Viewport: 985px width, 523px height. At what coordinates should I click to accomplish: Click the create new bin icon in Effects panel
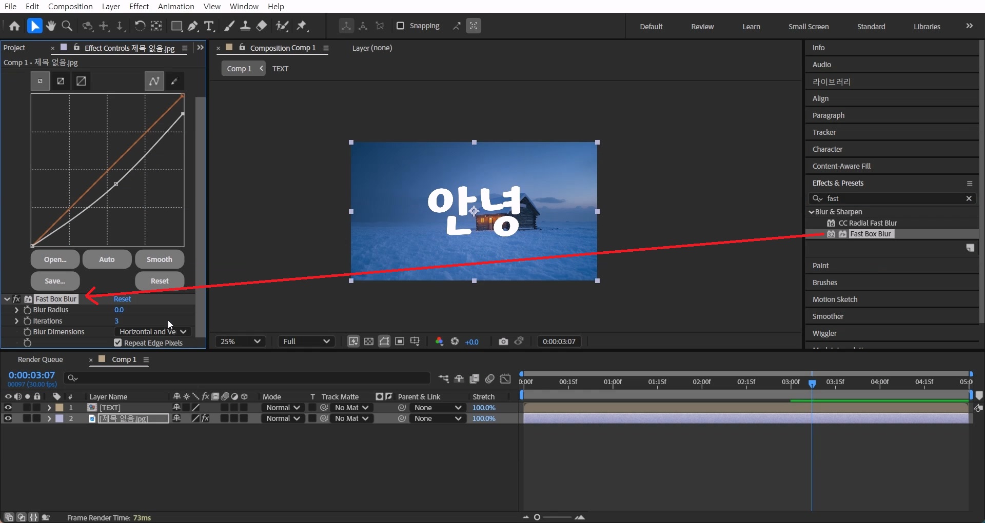click(970, 248)
